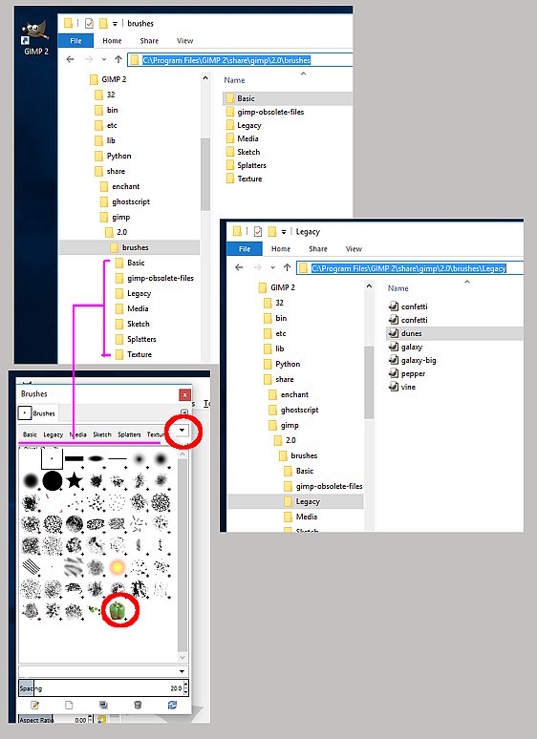Click the Duplicate brush icon
Screen dimensions: 537x739
[x=103, y=705]
